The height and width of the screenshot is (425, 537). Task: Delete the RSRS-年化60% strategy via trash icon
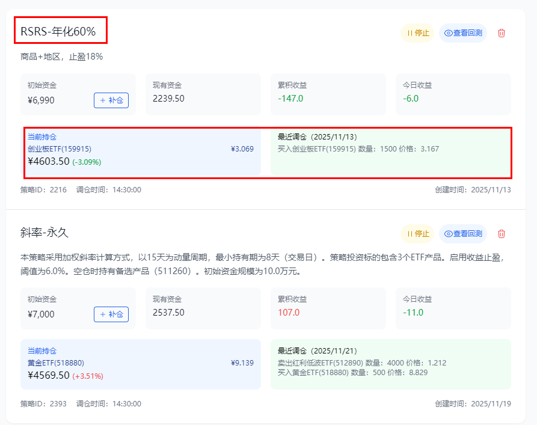click(x=502, y=33)
